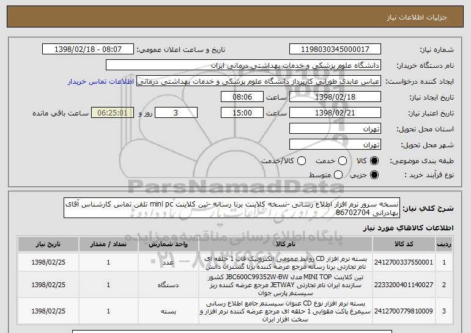
Task: Select the کالا radio button
Action: point(374,161)
